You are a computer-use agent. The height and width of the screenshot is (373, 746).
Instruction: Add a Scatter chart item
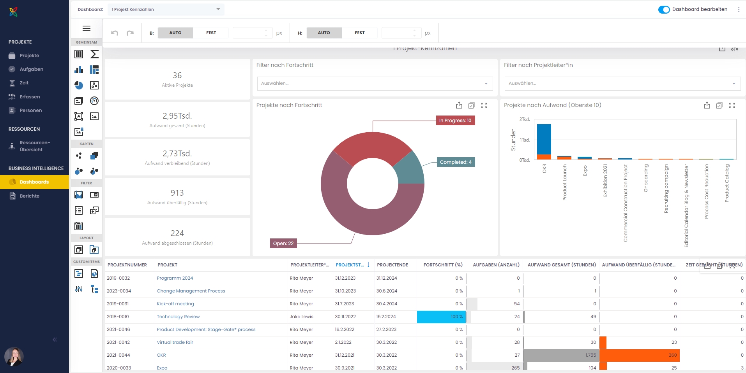94,85
